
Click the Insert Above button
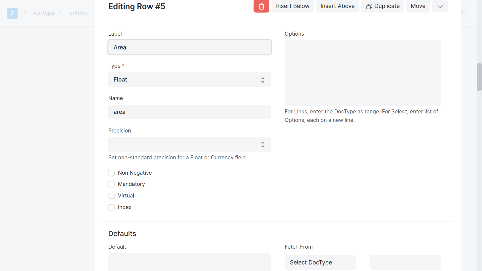click(337, 6)
